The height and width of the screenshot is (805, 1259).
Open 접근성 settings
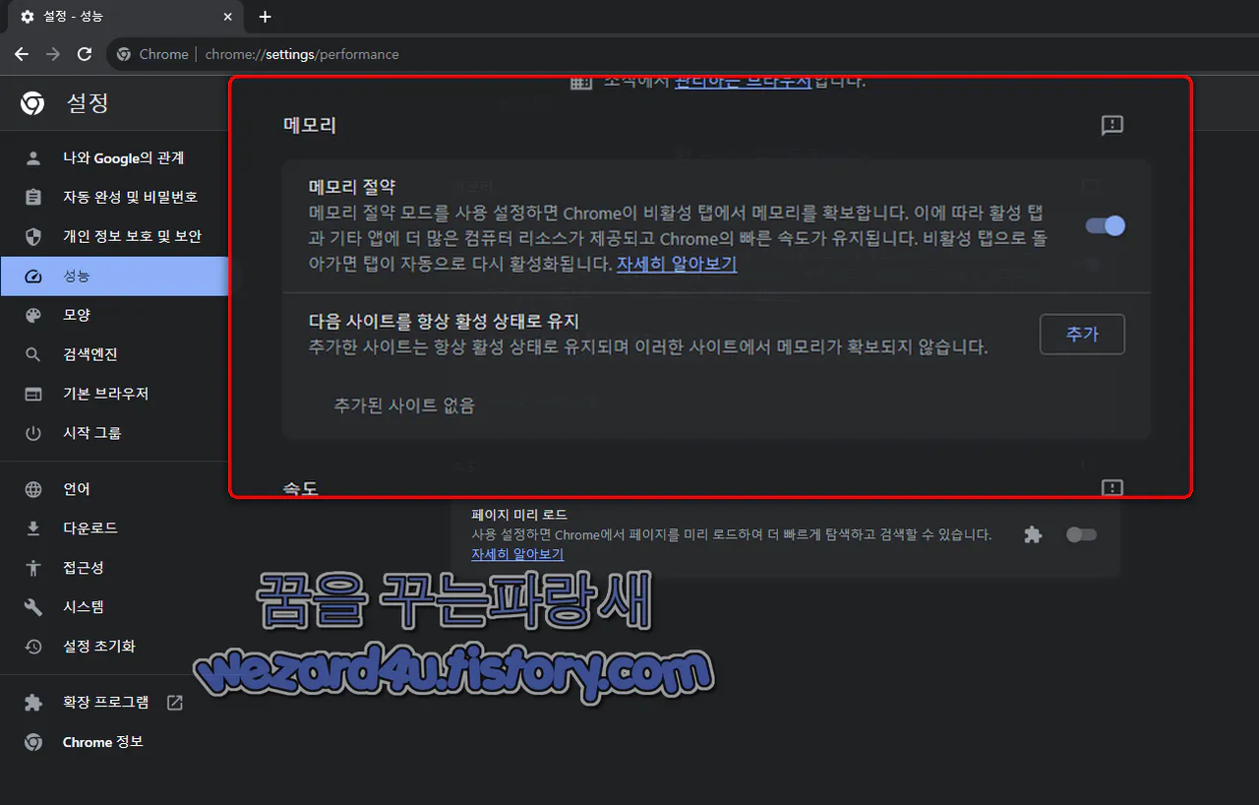pos(114,568)
